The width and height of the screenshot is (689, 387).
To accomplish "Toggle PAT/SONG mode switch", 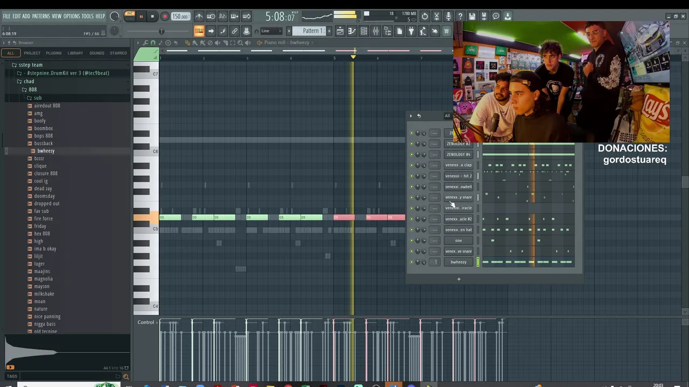I will click(130, 16).
